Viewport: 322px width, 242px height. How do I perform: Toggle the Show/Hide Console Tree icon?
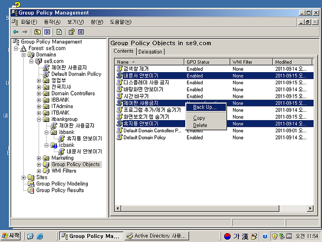pyautogui.click(x=47, y=32)
